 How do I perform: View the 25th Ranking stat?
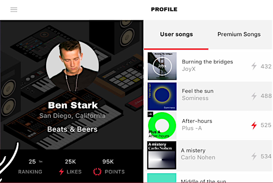(30, 166)
